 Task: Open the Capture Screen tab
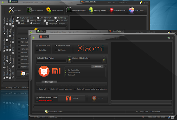click(25, 18)
